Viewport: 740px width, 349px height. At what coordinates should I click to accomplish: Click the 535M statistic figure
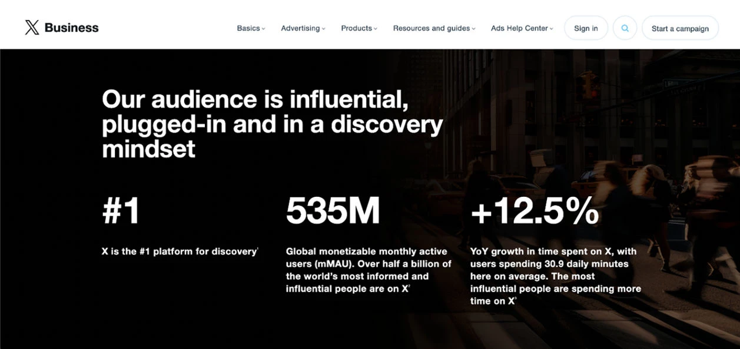[x=333, y=210]
